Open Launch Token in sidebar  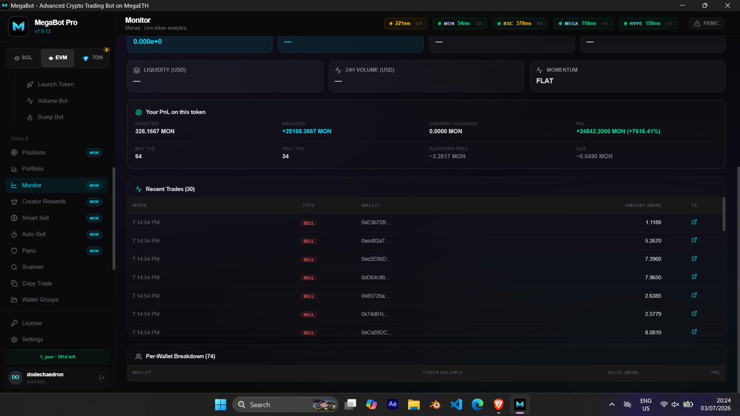pos(55,84)
